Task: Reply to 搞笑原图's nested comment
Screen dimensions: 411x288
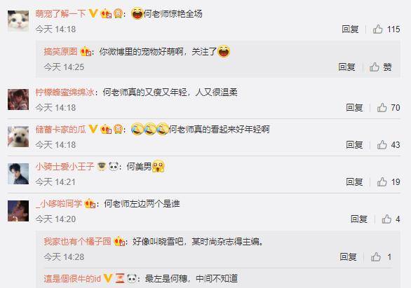Action: (346, 67)
